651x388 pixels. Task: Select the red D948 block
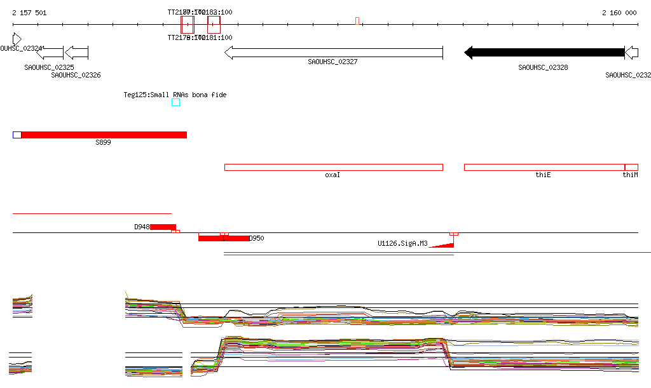(x=163, y=227)
